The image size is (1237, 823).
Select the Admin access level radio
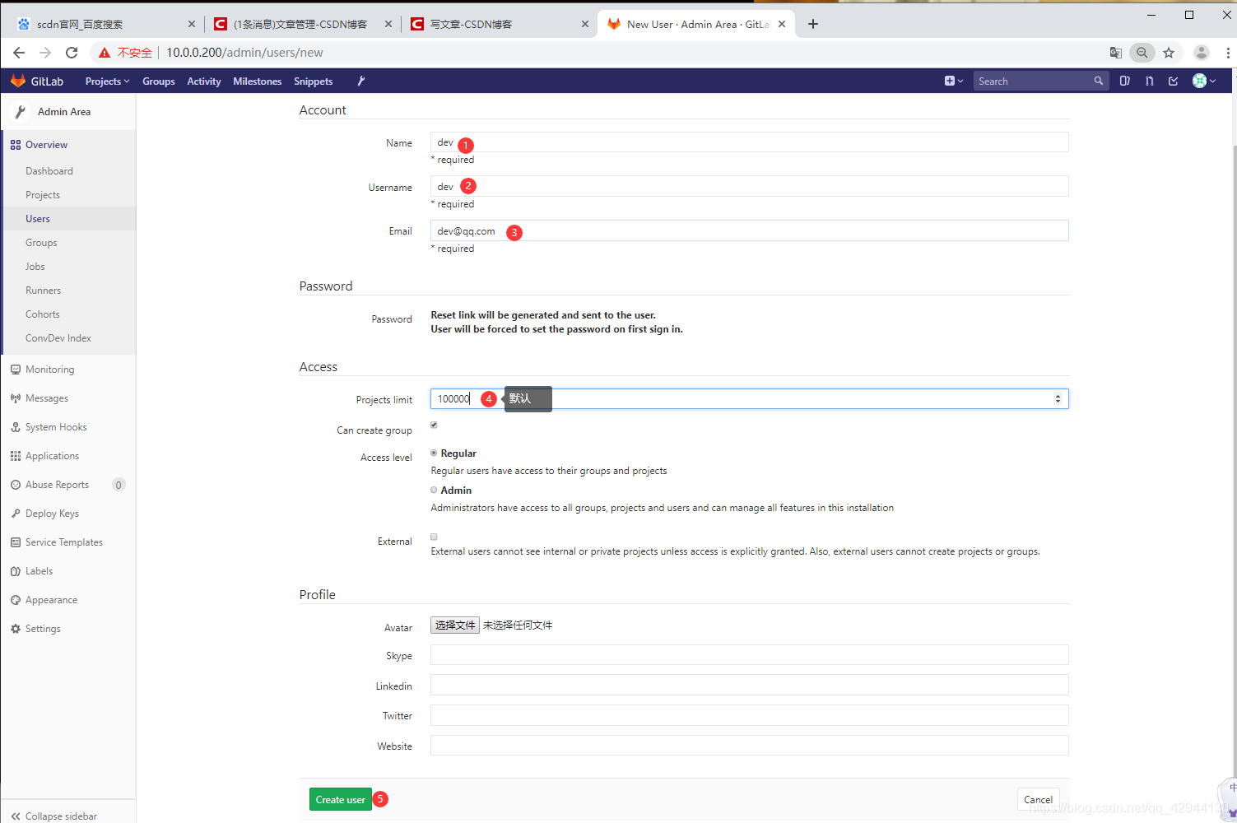434,490
